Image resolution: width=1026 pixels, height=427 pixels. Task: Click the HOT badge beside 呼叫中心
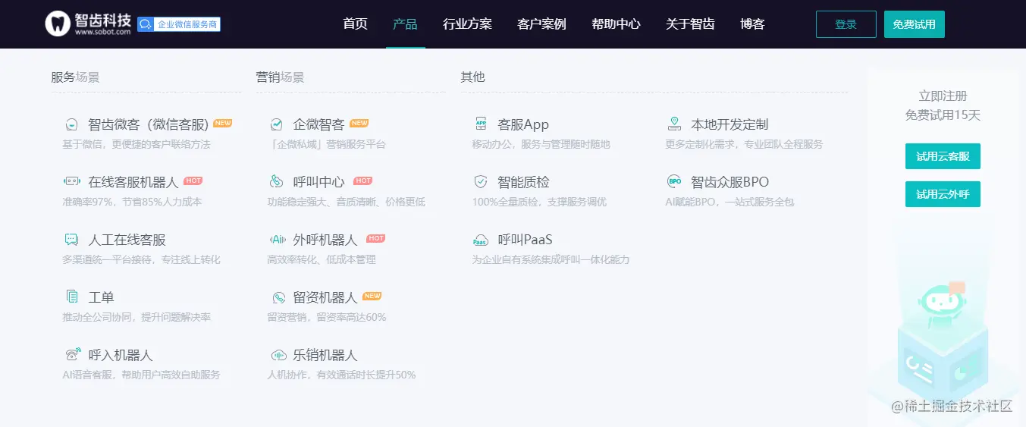coord(363,181)
